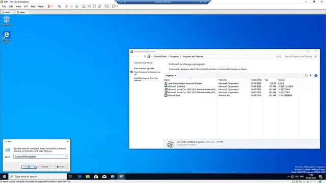
Task: Click the thumbnail bar view toolbar icon
Action: click(x=89, y=7)
